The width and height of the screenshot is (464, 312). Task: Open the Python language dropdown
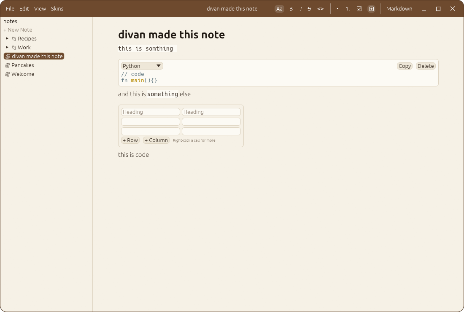142,66
